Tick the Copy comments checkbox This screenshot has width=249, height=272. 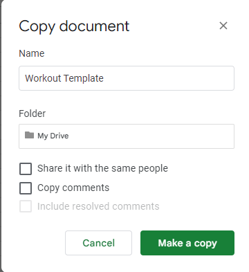26,188
